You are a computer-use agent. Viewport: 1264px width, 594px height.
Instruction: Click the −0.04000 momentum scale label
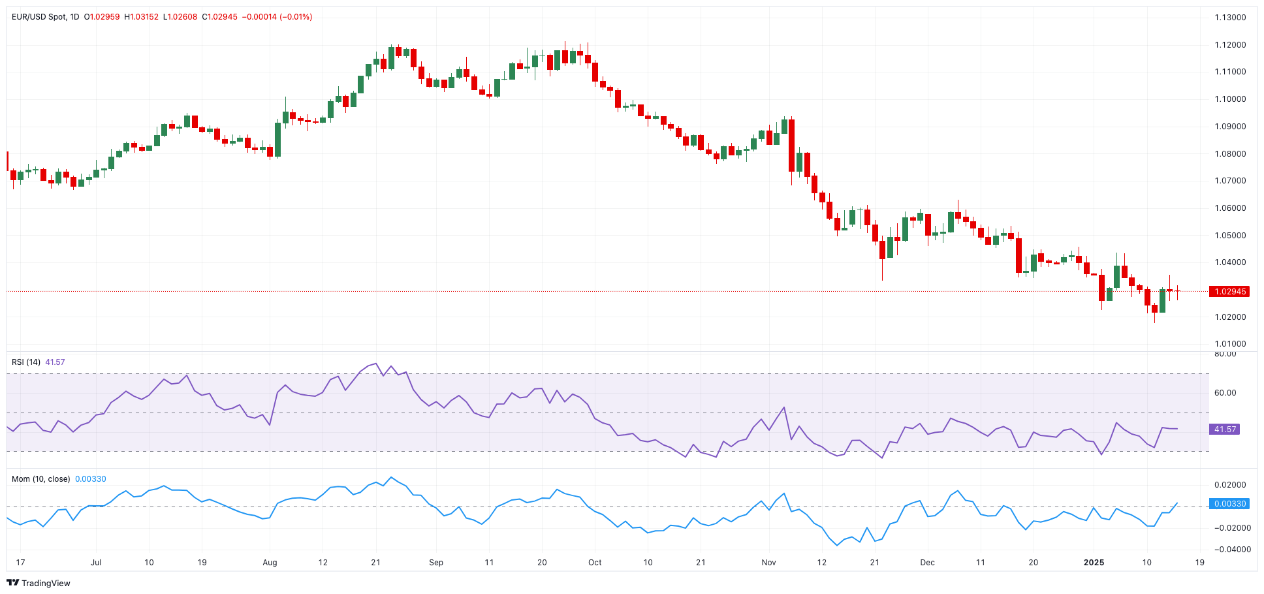coord(1232,550)
